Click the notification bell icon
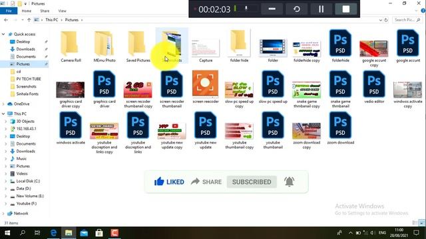This screenshot has height=239, width=426. pos(290,181)
